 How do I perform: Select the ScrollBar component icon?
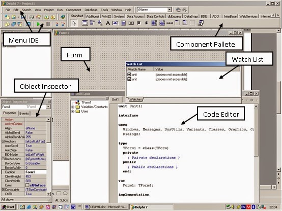[170, 23]
